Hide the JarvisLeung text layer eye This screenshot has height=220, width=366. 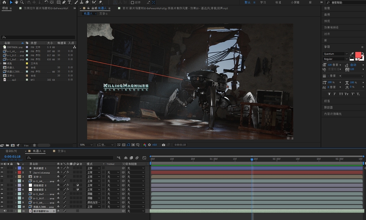click(2, 172)
